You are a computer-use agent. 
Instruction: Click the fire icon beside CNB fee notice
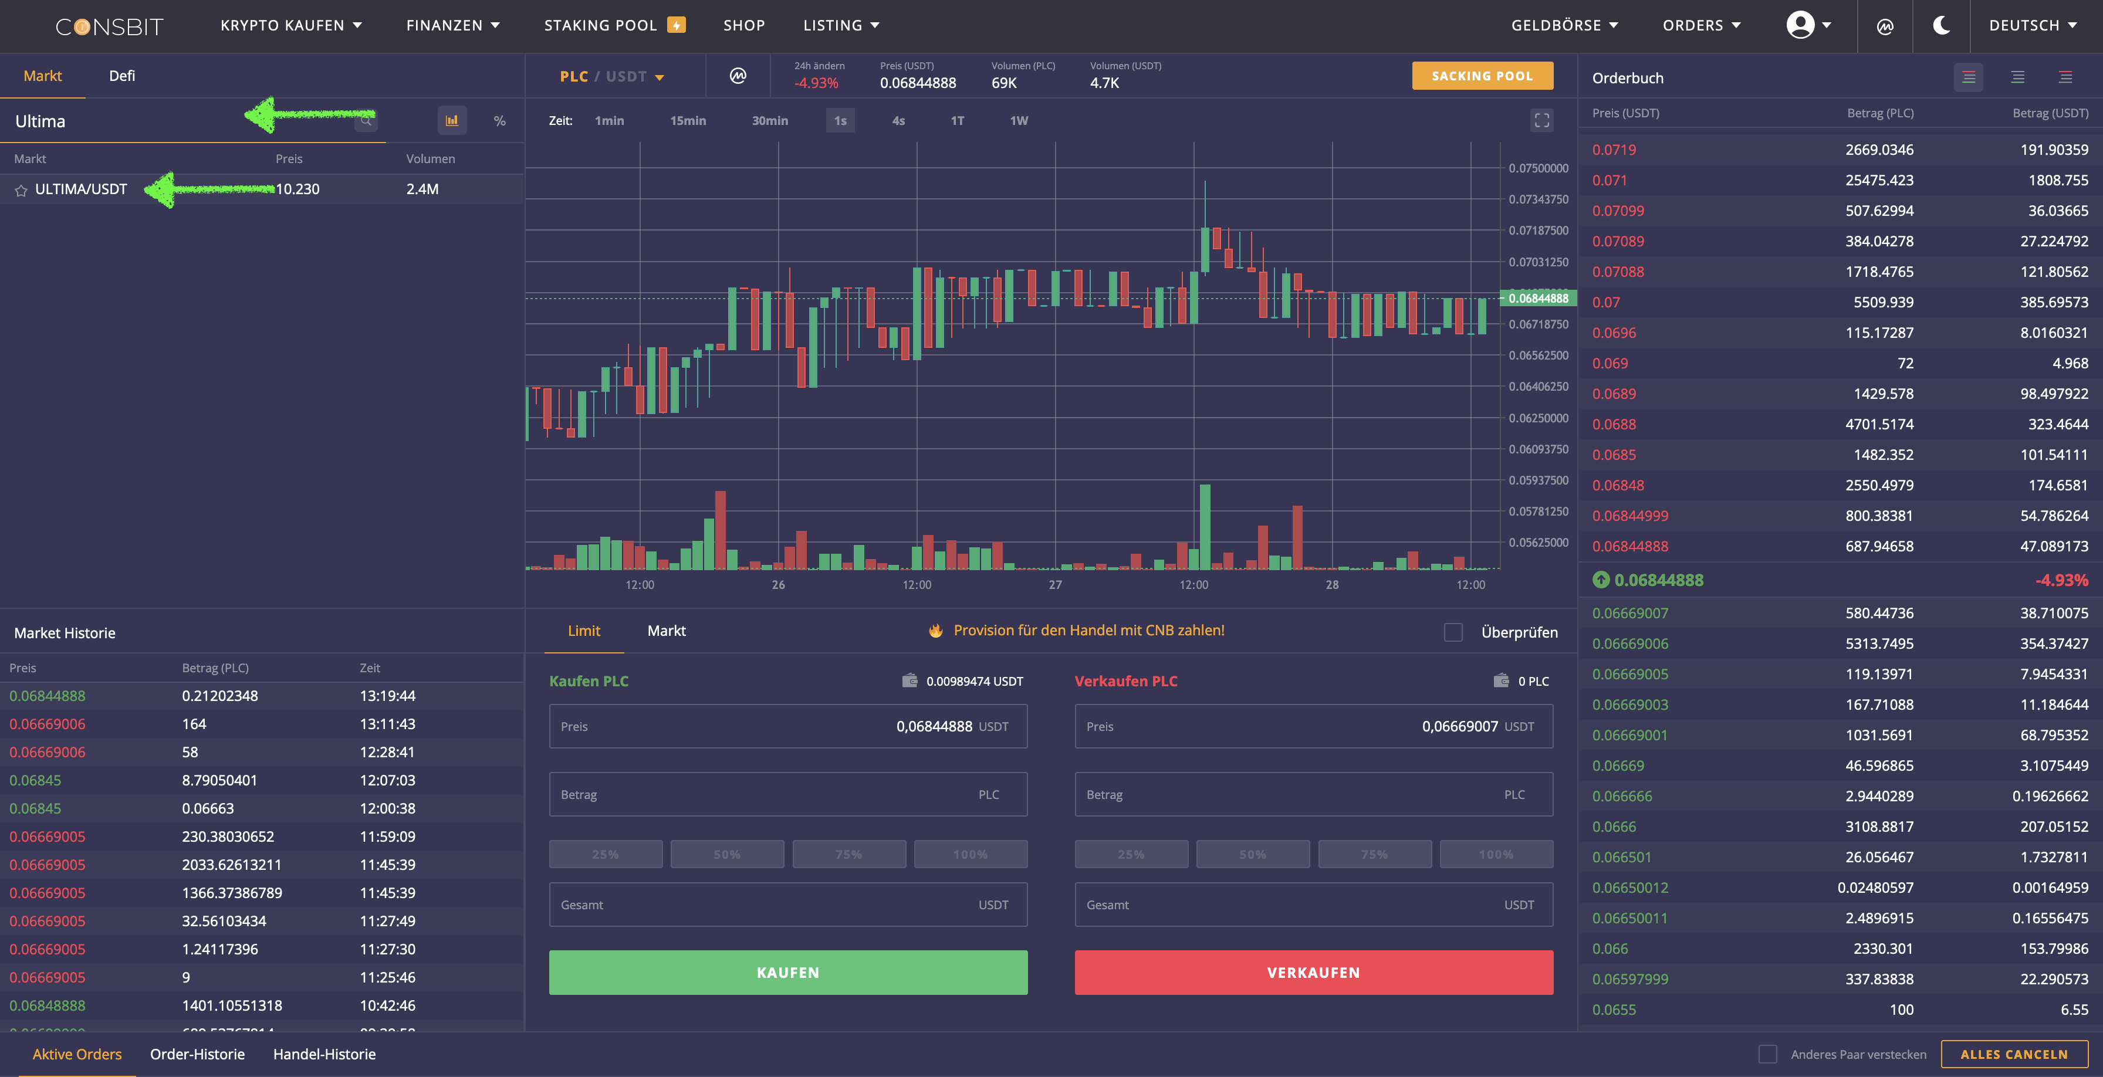click(x=935, y=631)
